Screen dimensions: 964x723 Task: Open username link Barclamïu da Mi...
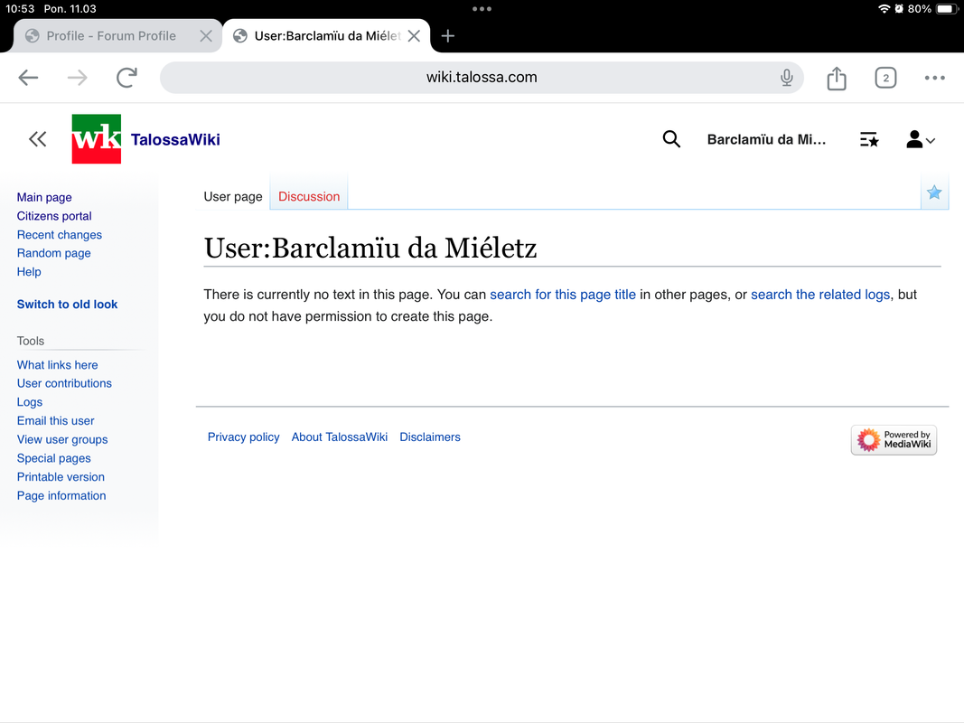[766, 139]
